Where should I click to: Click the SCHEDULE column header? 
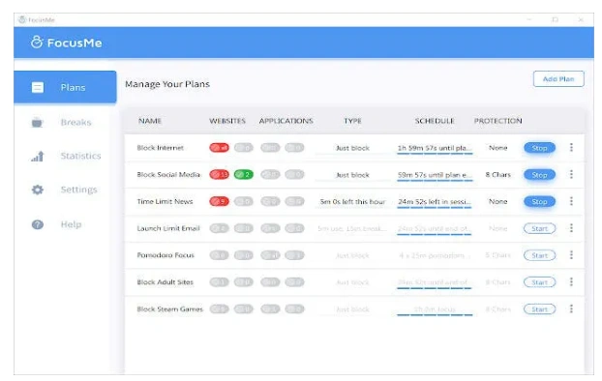click(435, 121)
